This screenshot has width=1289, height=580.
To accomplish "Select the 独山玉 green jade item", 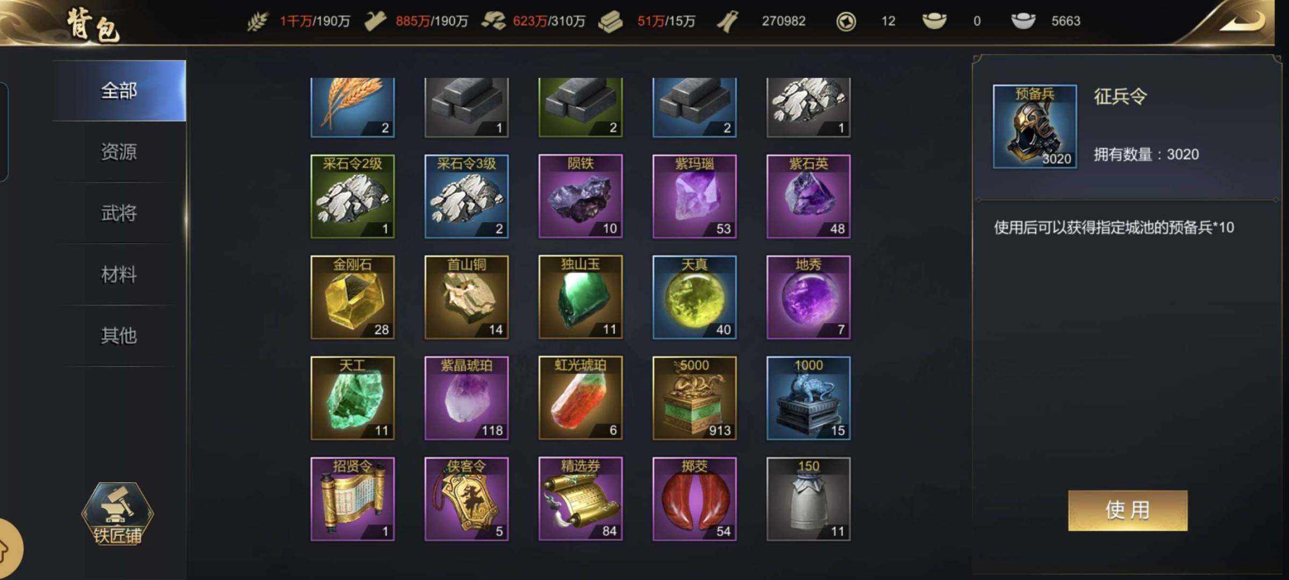I will point(581,297).
